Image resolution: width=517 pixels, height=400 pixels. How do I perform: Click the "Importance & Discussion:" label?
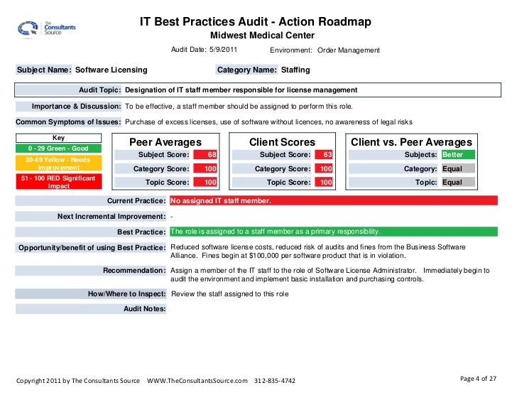coord(69,107)
